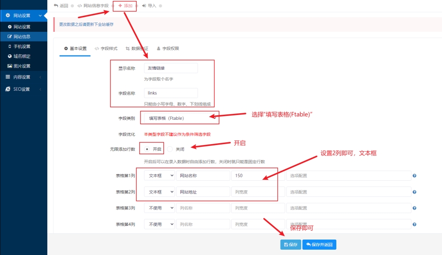Click column 3 选项配置 field

tap(349, 208)
